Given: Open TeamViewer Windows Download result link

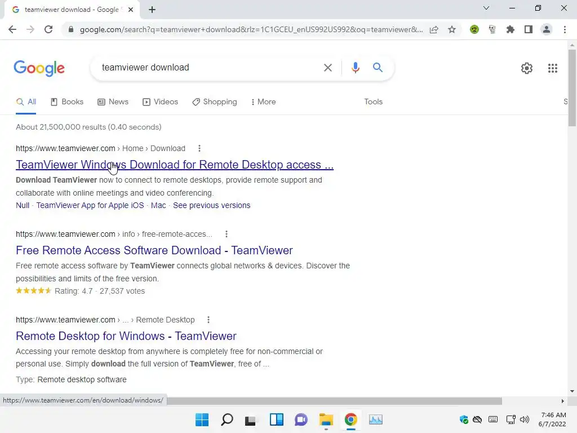Looking at the screenshot, I should [x=175, y=165].
